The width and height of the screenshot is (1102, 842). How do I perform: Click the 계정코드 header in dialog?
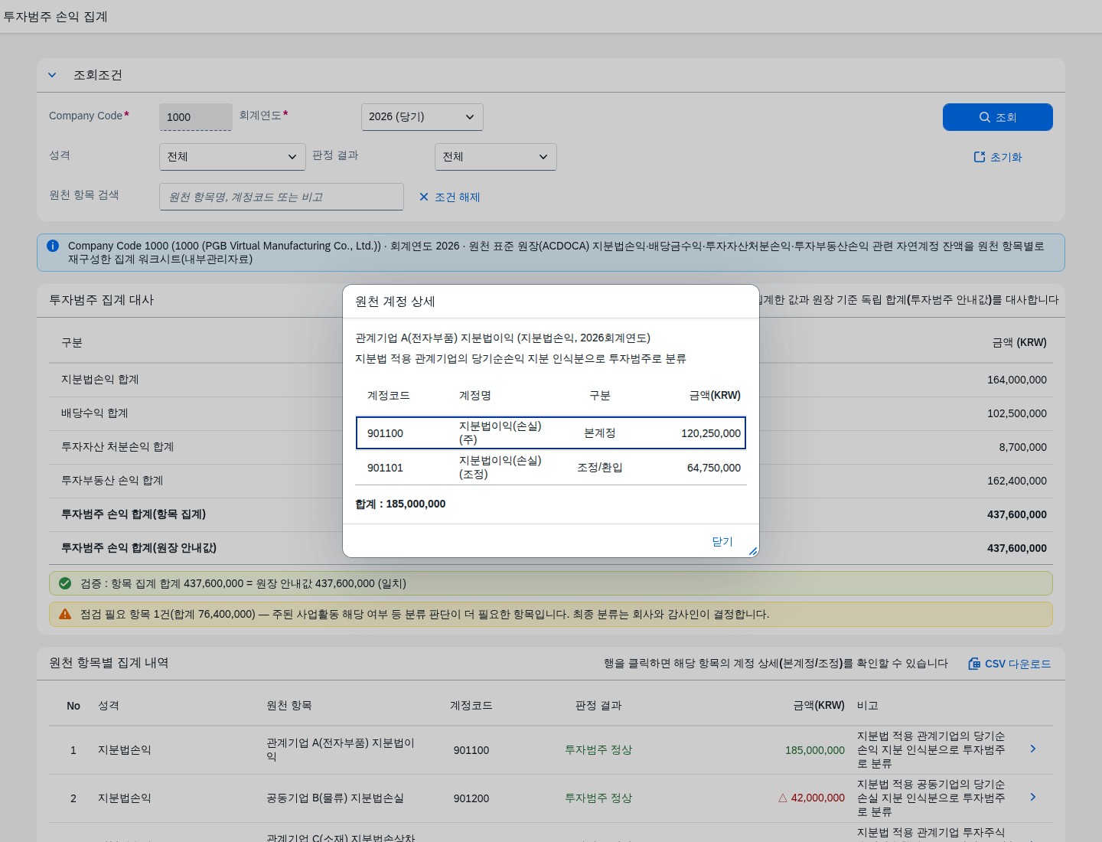[x=389, y=396]
